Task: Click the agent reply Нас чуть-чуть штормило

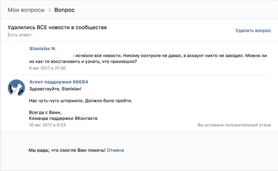Action: click(81, 101)
